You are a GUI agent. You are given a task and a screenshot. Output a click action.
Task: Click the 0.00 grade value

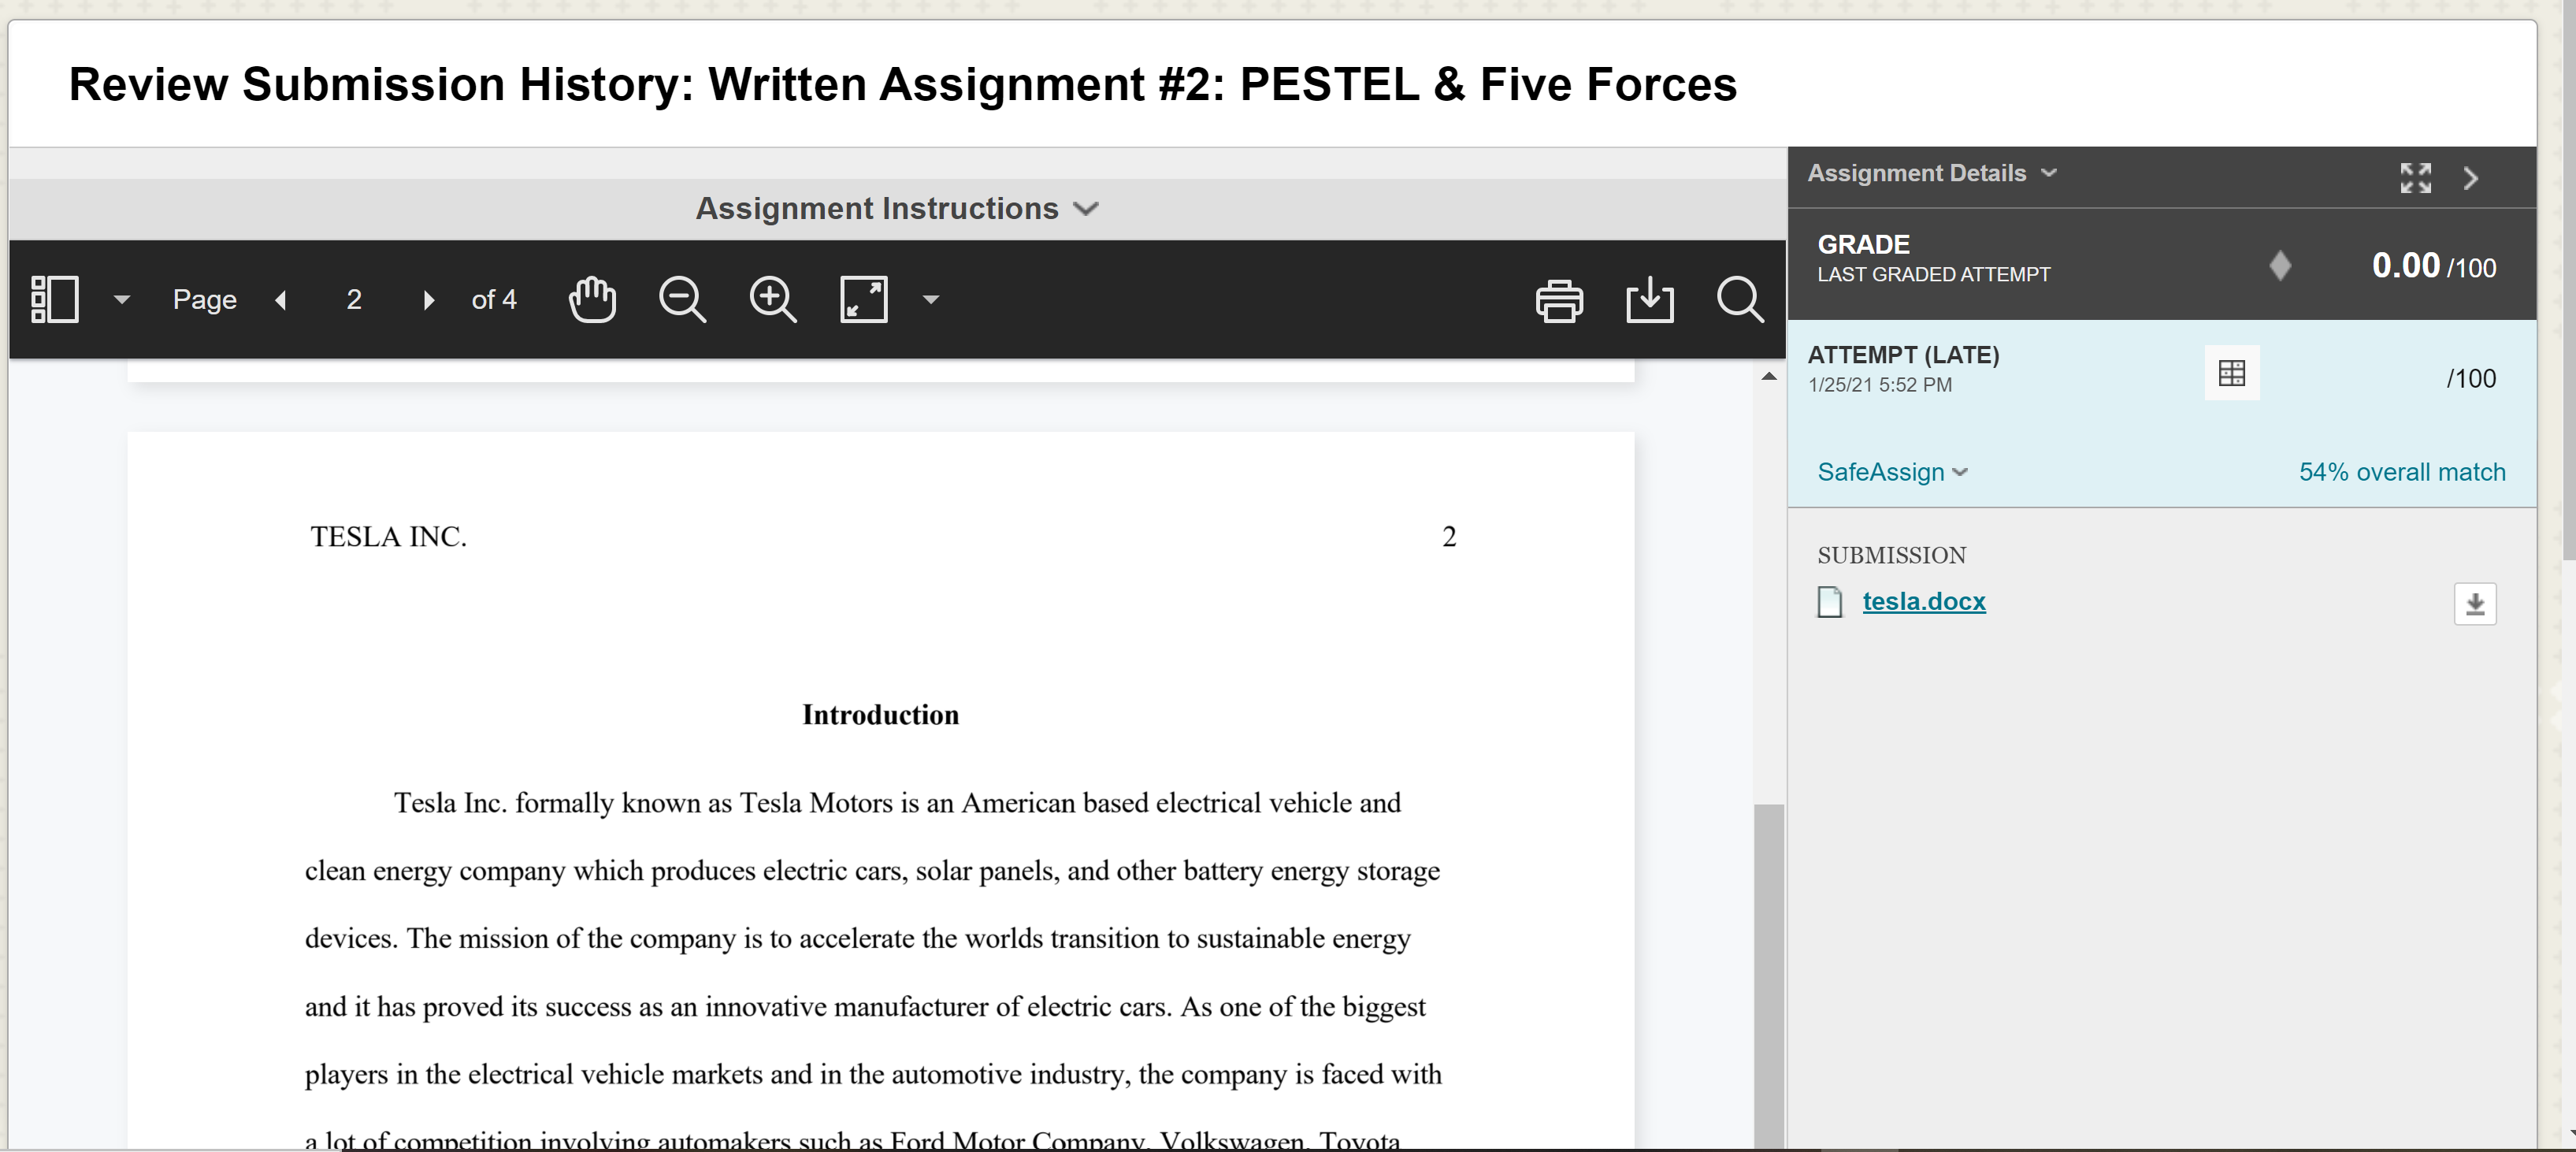(x=2405, y=265)
